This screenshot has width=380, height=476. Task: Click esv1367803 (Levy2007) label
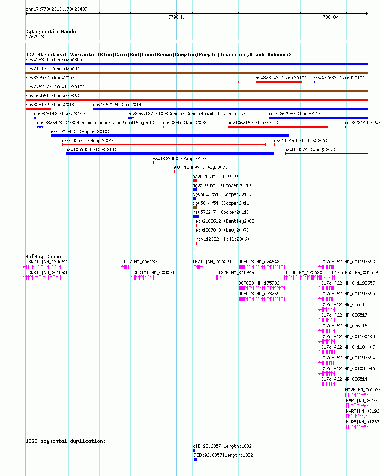point(222,230)
